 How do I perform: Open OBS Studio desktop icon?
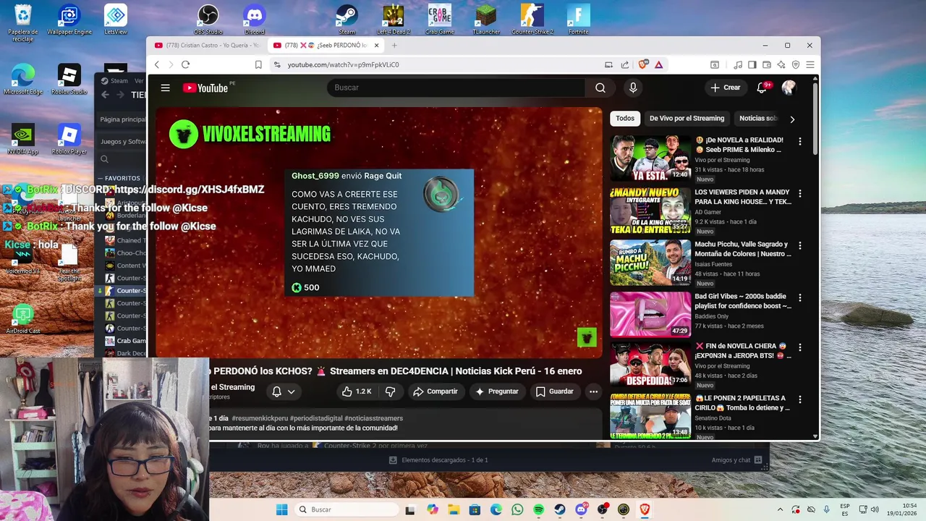coord(208,20)
